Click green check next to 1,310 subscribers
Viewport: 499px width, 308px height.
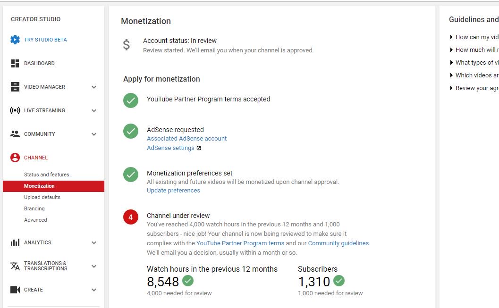pyautogui.click(x=339, y=281)
